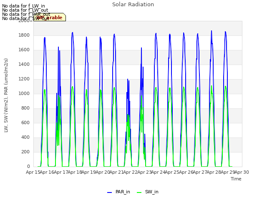
Task: Click the Apr 26 x-axis tick label
Action: coord(186,172)
